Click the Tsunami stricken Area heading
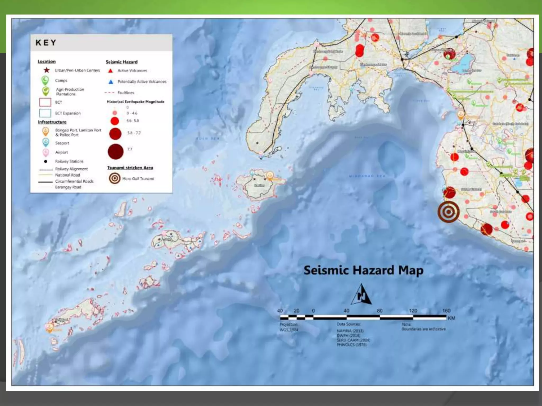Screen dimensions: 542x406 pos(130,168)
